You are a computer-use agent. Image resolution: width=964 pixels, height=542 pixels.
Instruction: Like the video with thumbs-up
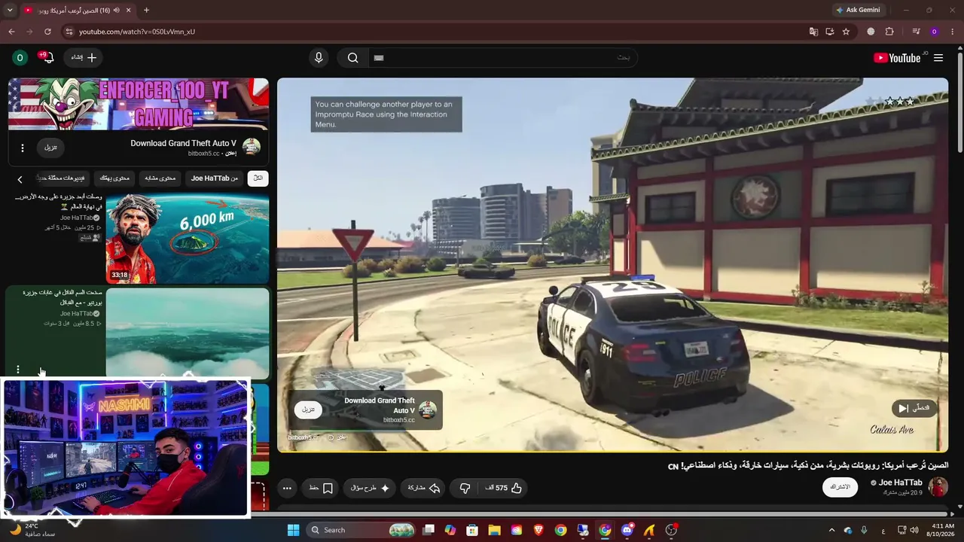coord(517,488)
